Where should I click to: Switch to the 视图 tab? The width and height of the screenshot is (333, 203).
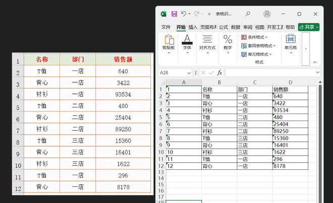(x=260, y=27)
